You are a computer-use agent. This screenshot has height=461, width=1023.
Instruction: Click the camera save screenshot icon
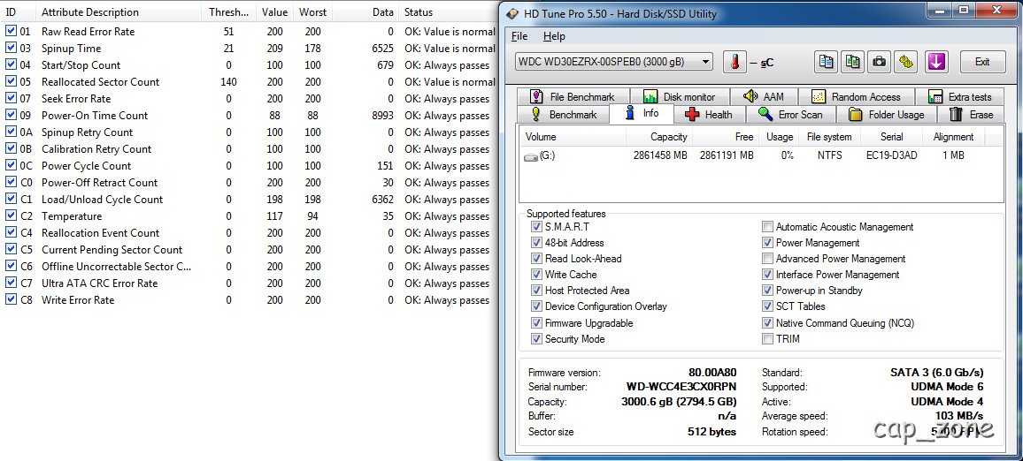coord(879,62)
